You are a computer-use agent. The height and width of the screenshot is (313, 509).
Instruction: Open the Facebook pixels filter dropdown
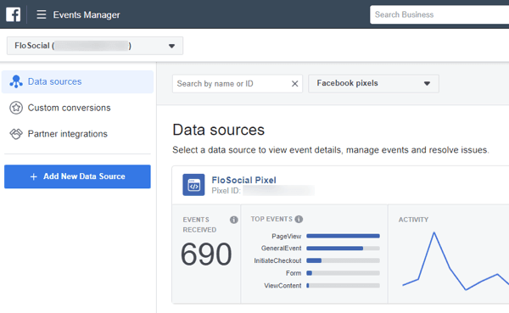pyautogui.click(x=373, y=83)
